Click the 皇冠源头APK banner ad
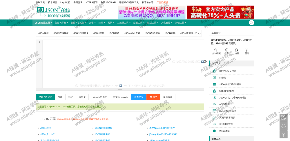The height and width of the screenshot is (141, 290). (x=152, y=12)
